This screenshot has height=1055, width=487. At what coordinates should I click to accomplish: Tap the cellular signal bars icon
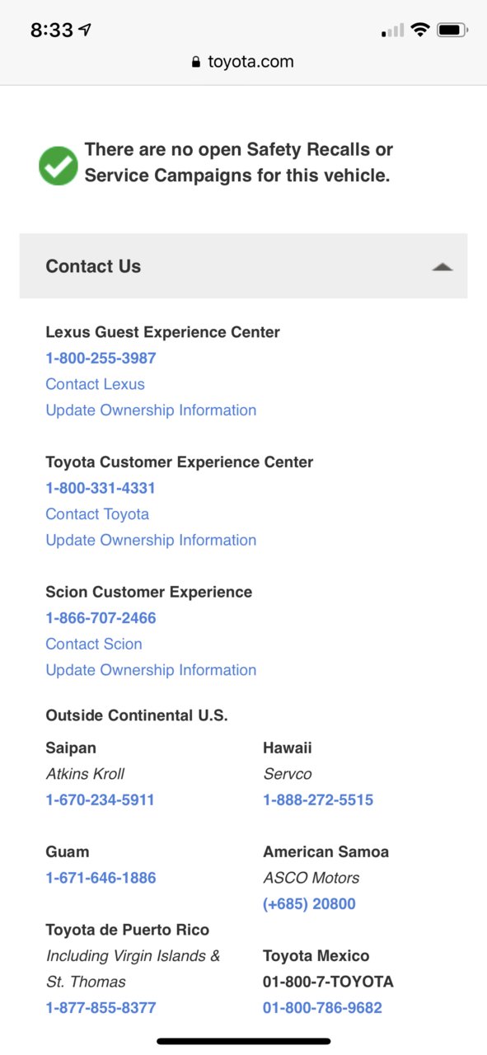click(392, 31)
